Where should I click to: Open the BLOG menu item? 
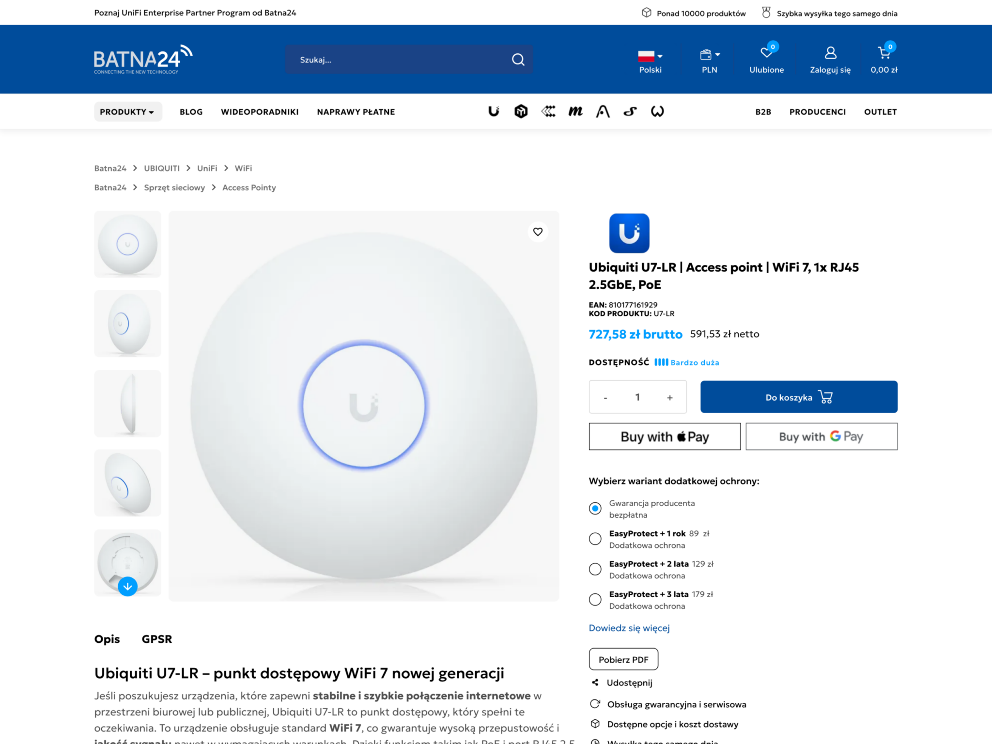(191, 112)
